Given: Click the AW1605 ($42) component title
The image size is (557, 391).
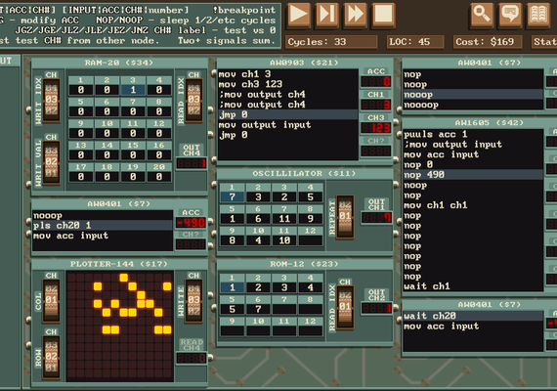Looking at the screenshot, I should (490, 123).
